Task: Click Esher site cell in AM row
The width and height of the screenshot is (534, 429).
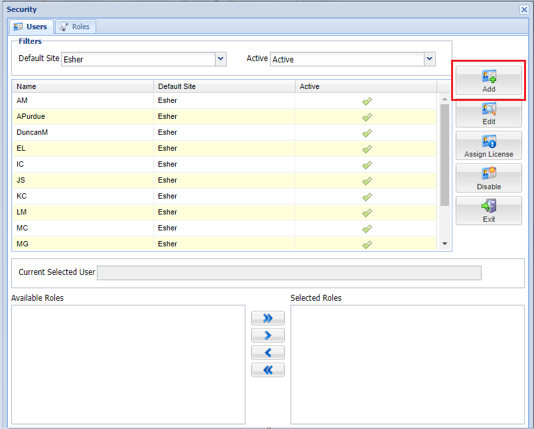Action: click(224, 100)
